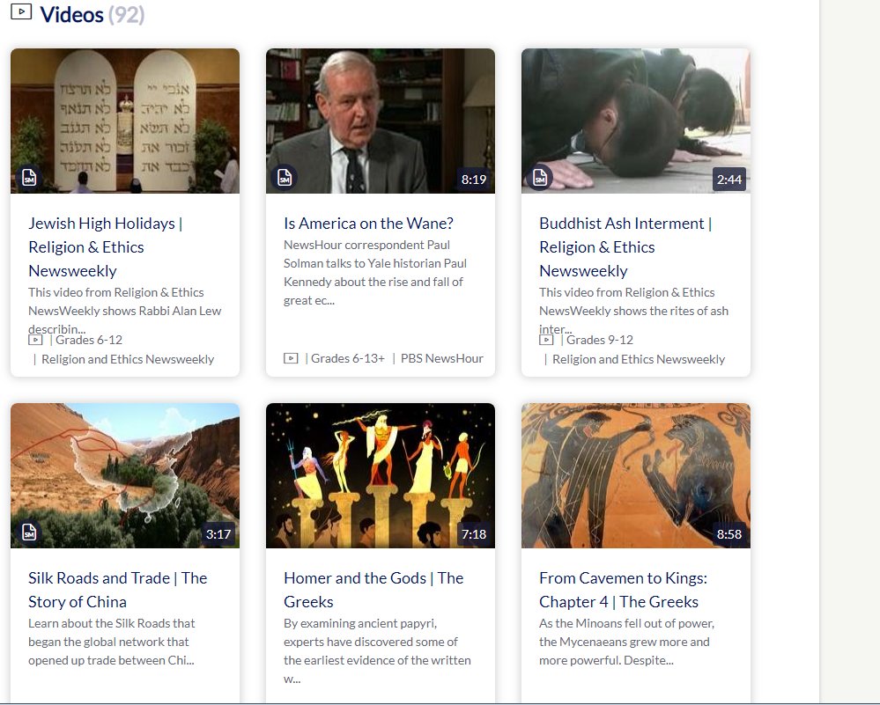Open Silk Roads and Trade thumbnail
The height and width of the screenshot is (705, 880).
tap(125, 475)
